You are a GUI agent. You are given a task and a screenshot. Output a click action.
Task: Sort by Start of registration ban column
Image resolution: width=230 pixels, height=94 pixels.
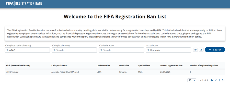tap(171, 66)
